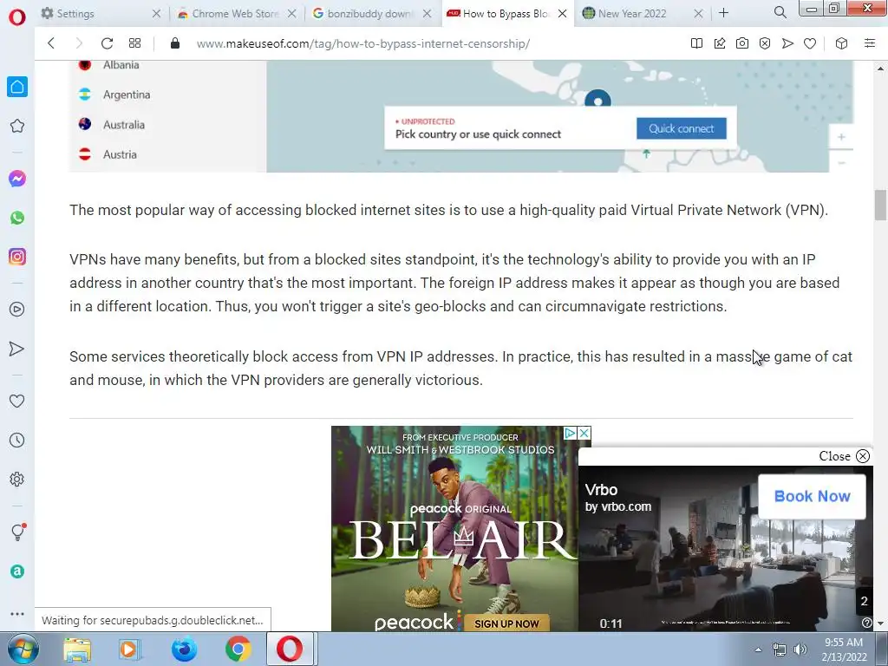Viewport: 888px width, 666px height.
Task: Close the Bel-Air ad with X icon
Action: (584, 434)
